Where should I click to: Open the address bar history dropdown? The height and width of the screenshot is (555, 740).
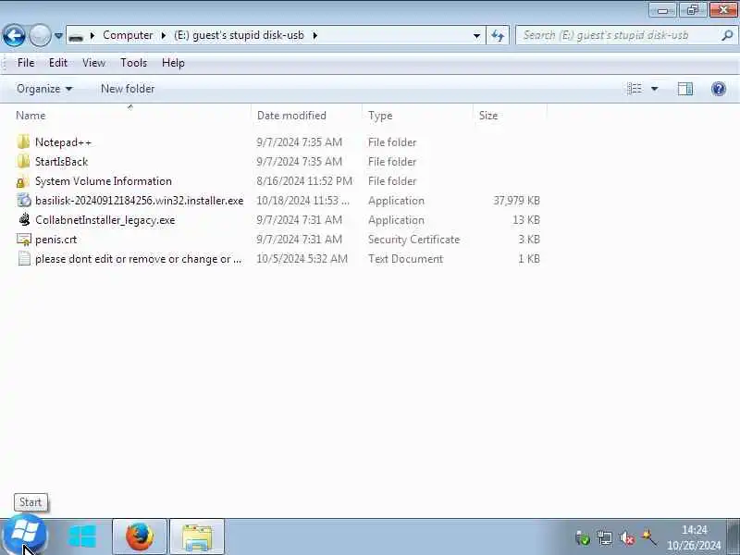(x=476, y=35)
